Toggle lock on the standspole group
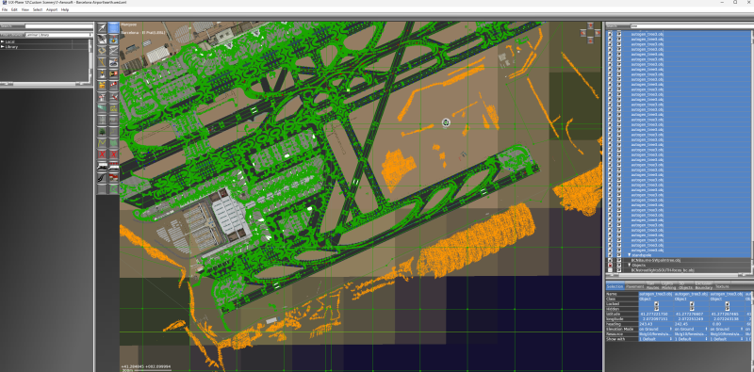 coord(610,255)
